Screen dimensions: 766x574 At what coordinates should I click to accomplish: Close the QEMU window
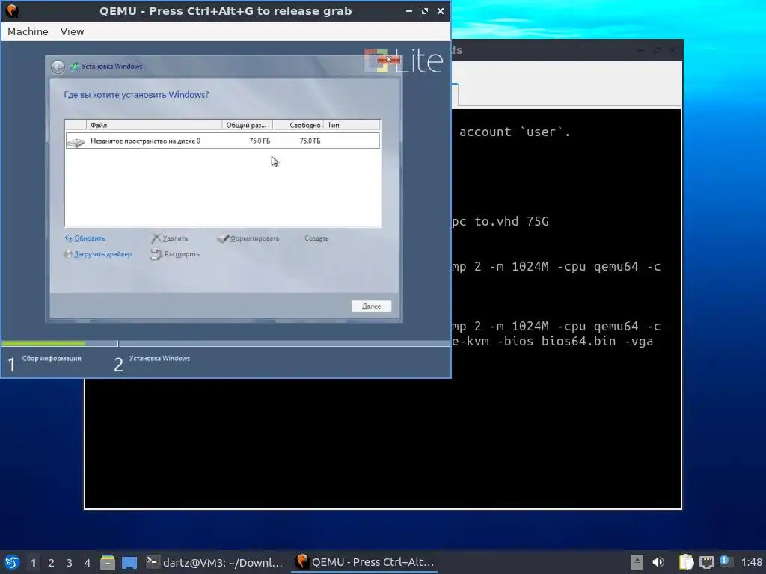pos(440,10)
